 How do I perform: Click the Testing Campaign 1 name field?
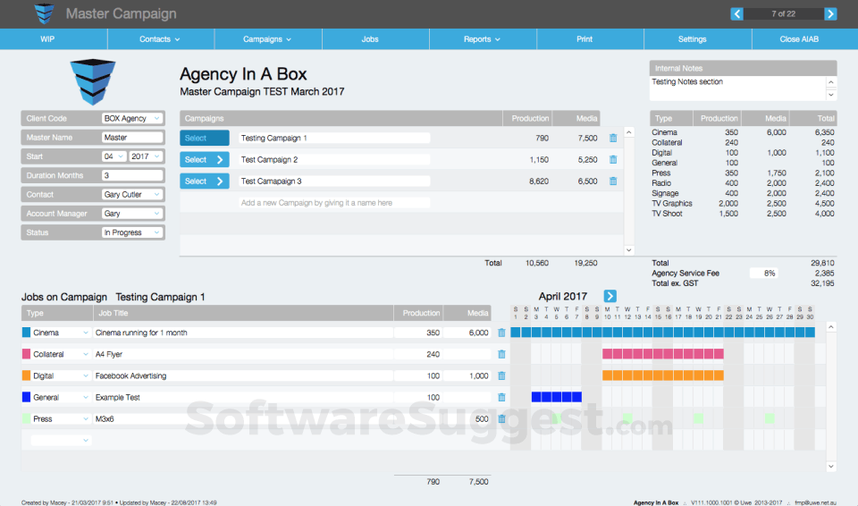click(333, 138)
